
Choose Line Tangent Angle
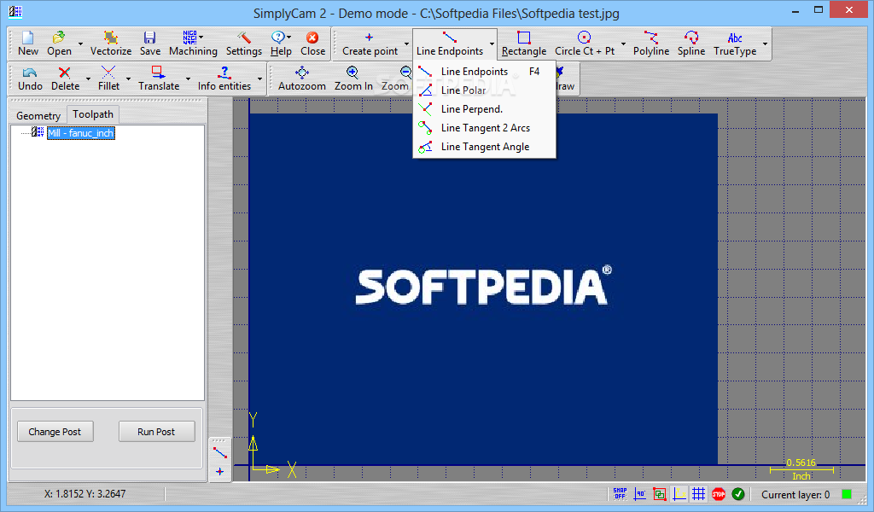tap(484, 147)
